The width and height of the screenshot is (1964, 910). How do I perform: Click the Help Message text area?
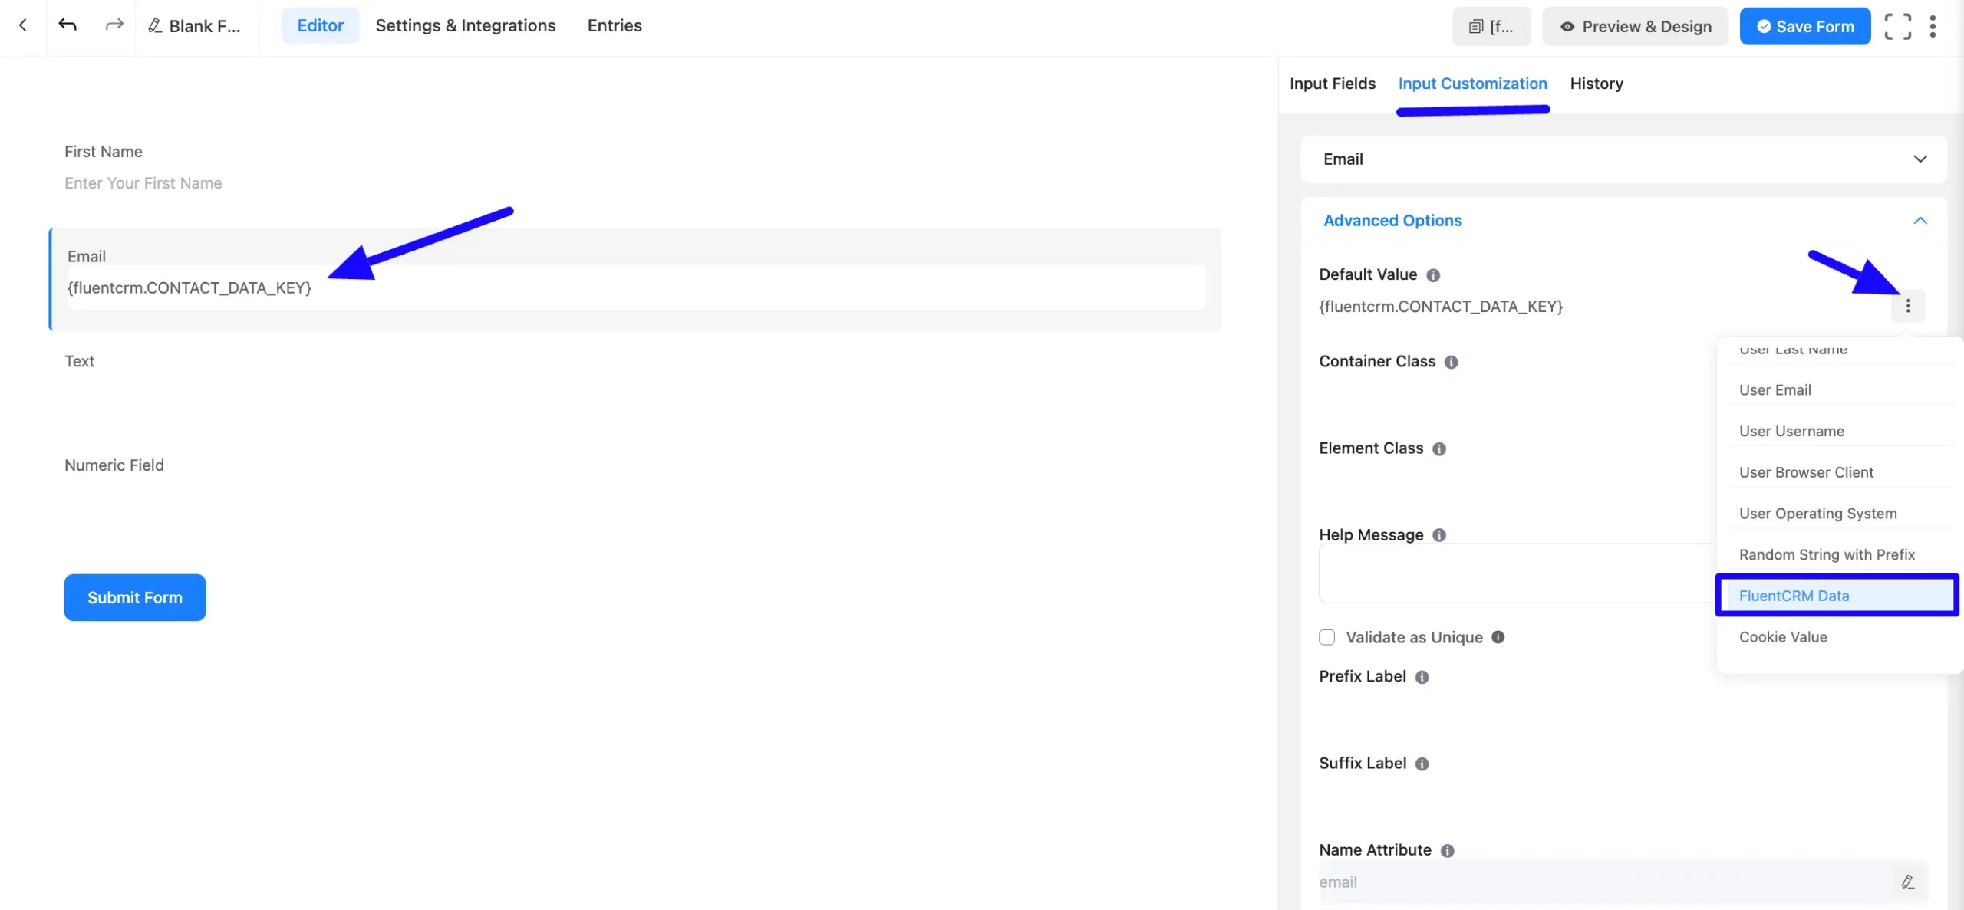[1517, 573]
